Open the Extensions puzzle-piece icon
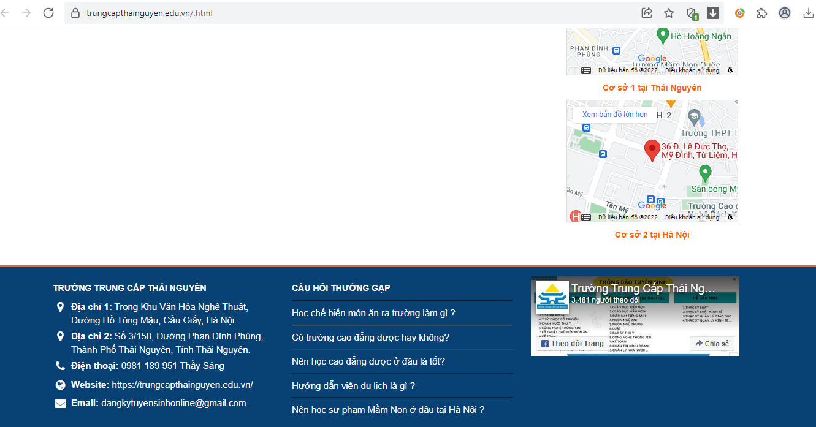This screenshot has width=816, height=427. [x=762, y=13]
